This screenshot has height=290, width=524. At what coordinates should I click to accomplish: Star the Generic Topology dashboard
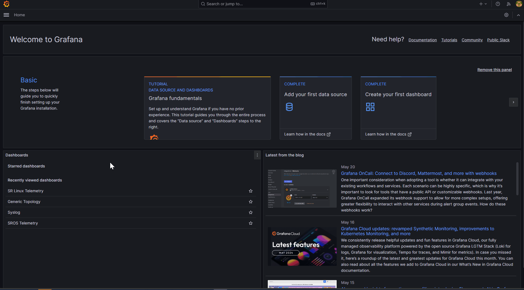[x=251, y=202]
